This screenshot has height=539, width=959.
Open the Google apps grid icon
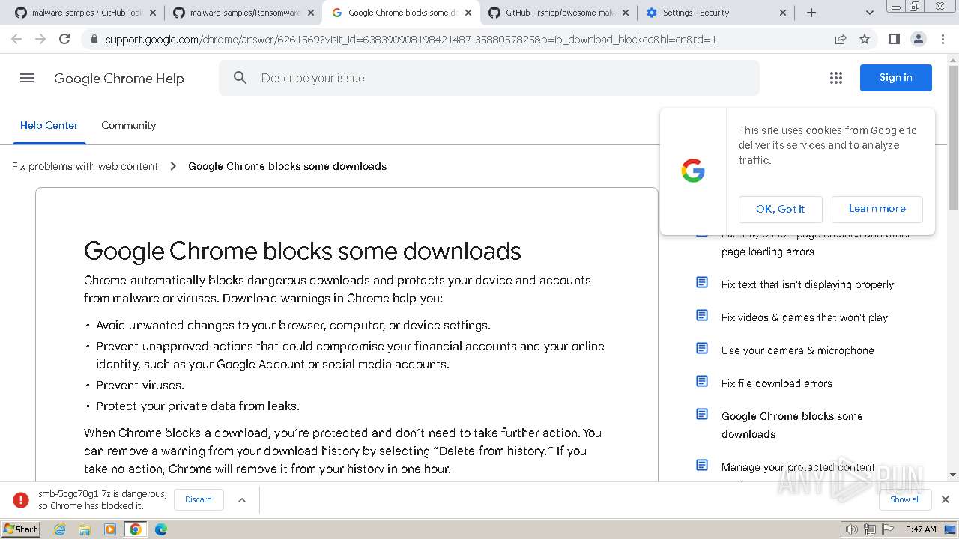(x=836, y=78)
